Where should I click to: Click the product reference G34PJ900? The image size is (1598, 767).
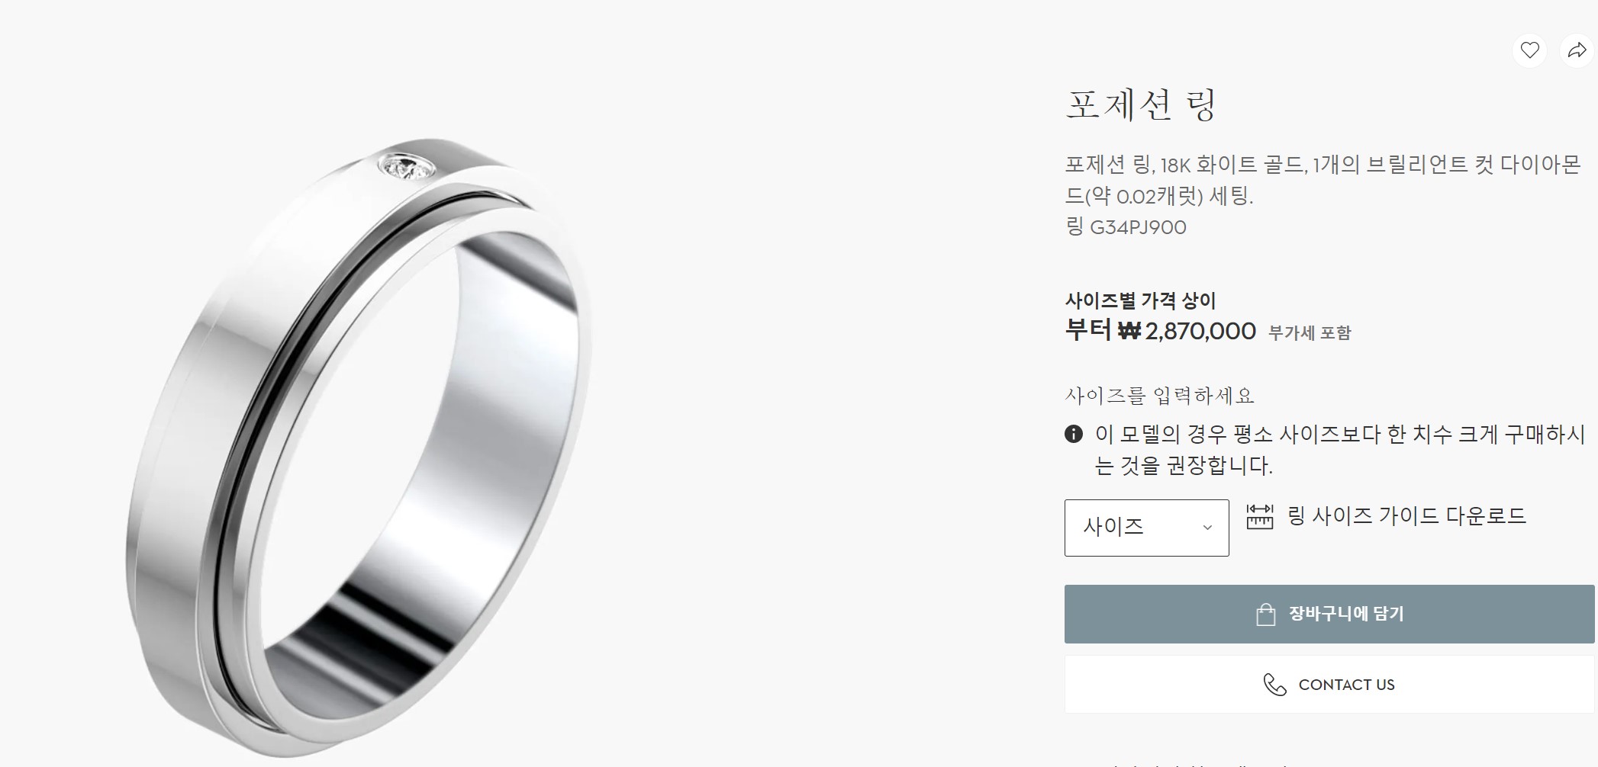(1138, 227)
